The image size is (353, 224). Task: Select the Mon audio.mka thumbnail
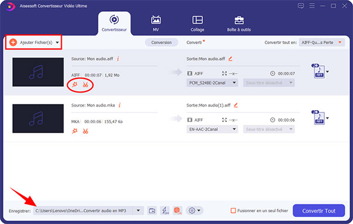click(x=38, y=118)
